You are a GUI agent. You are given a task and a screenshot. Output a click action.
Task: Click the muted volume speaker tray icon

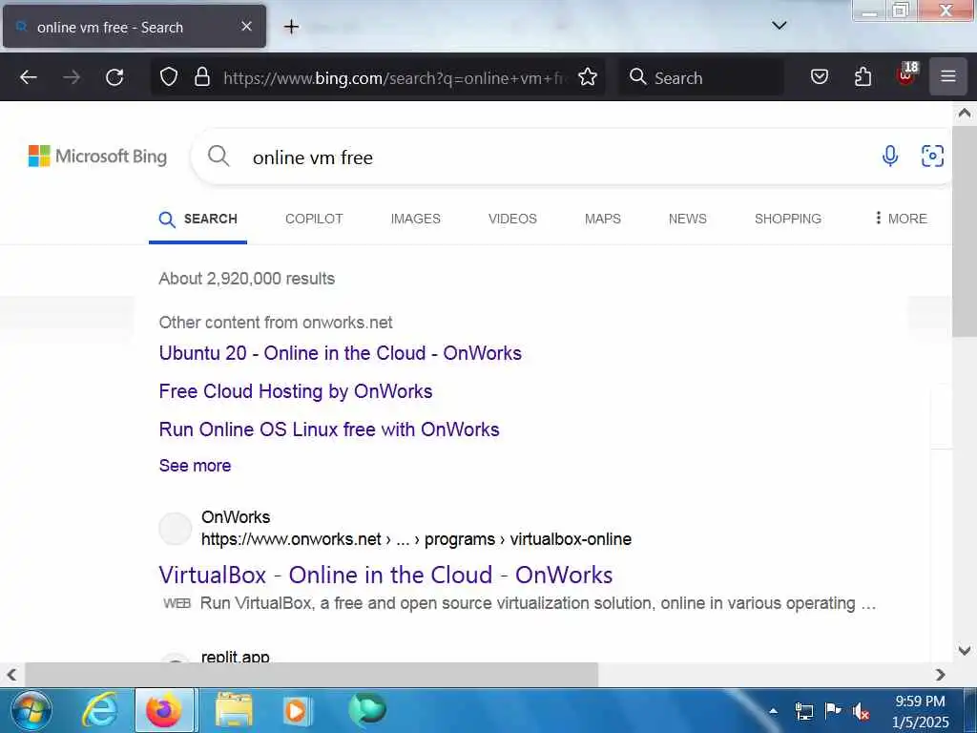click(x=861, y=711)
